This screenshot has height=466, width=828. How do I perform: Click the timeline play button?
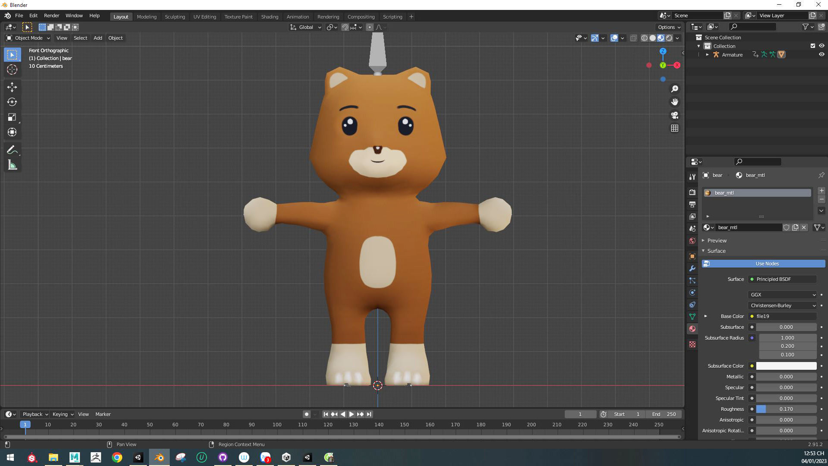351,414
